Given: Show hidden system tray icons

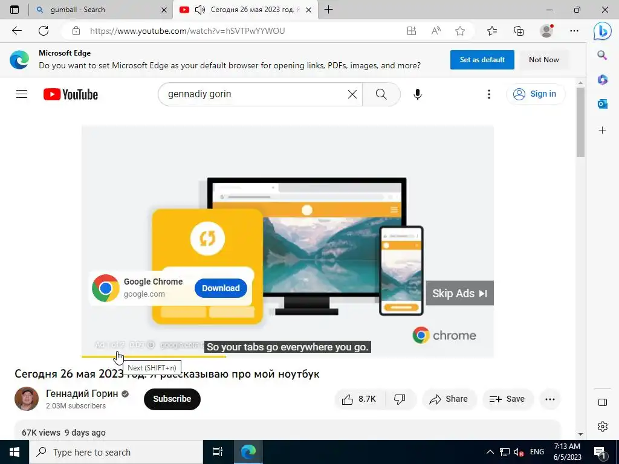Looking at the screenshot, I should tap(490, 452).
